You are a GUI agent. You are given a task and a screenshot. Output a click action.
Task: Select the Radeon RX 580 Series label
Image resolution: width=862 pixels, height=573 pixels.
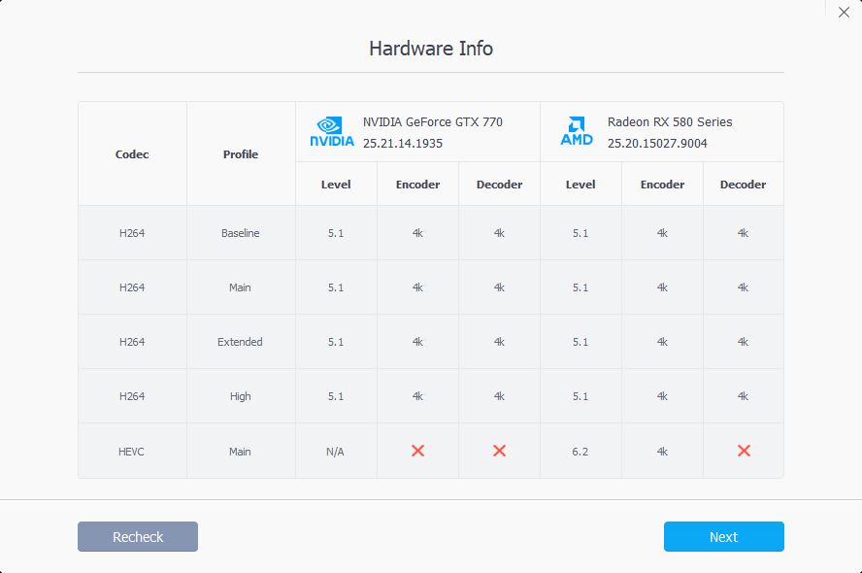pyautogui.click(x=670, y=122)
